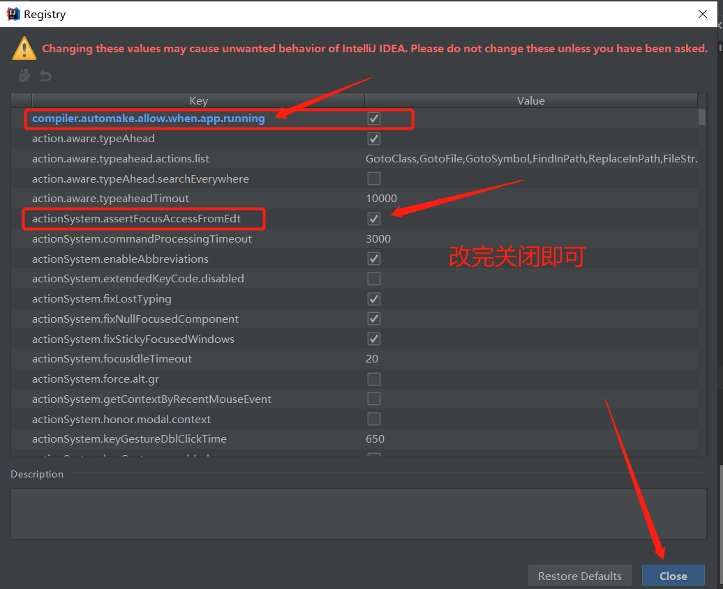
Task: Close the Registry dialog with X
Action: 702,14
